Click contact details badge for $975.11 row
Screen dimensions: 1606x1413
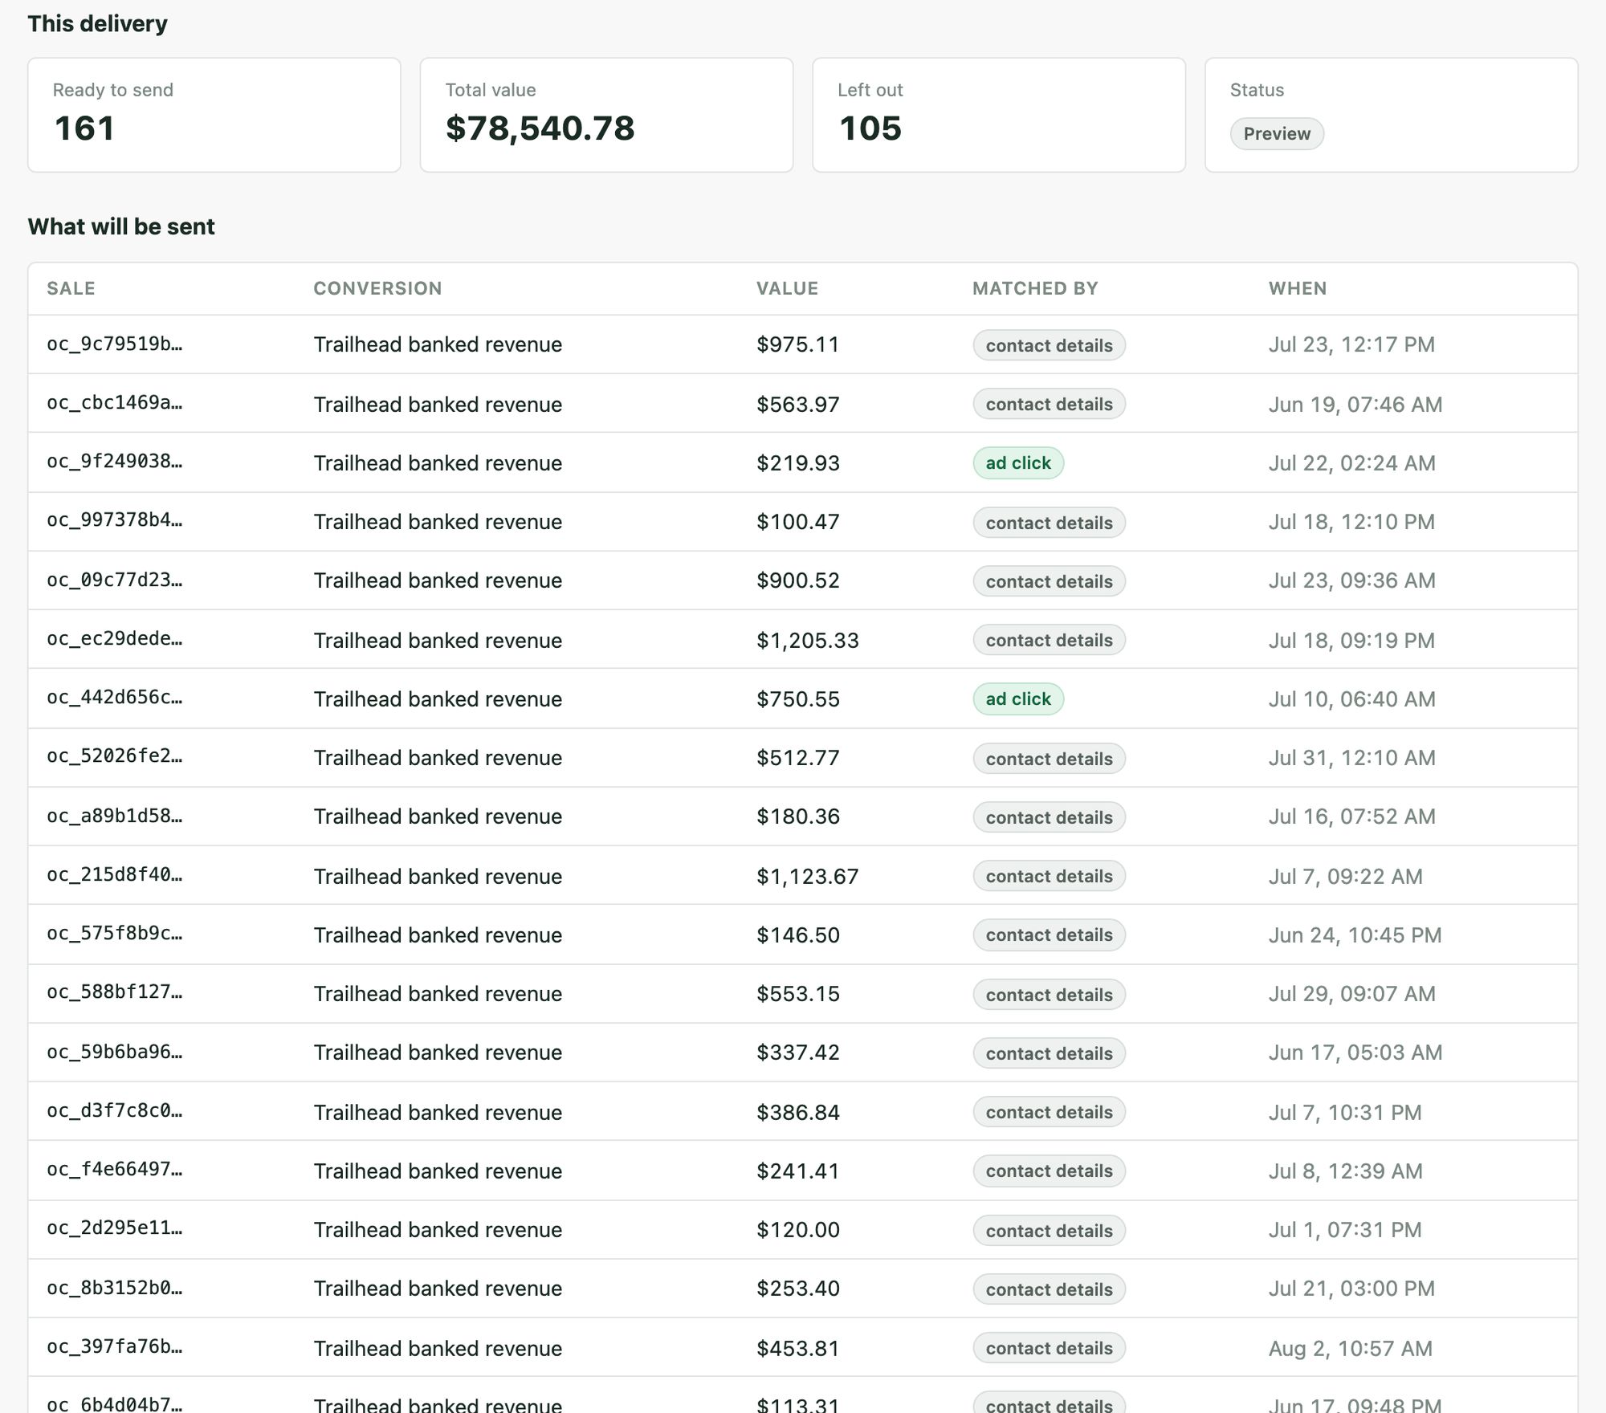click(1049, 345)
